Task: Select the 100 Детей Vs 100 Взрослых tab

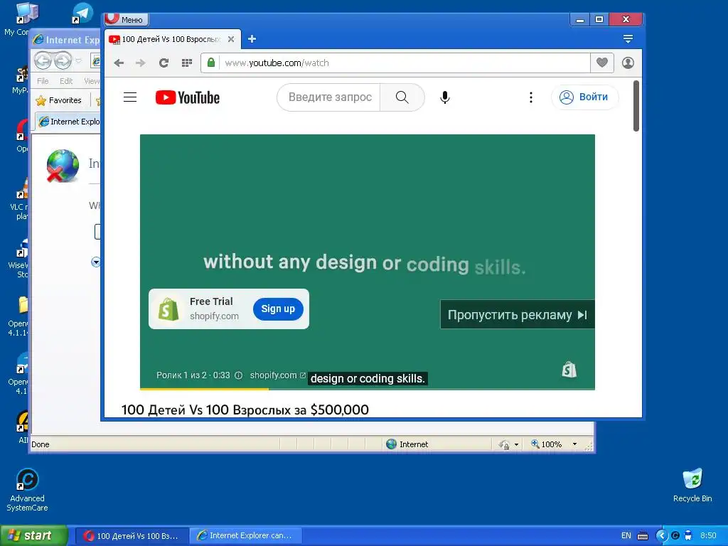Action: coord(171,39)
